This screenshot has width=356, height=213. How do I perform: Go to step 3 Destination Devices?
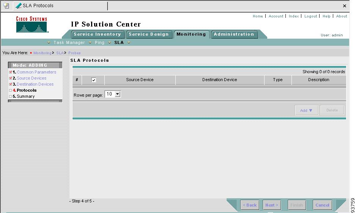coord(35,84)
